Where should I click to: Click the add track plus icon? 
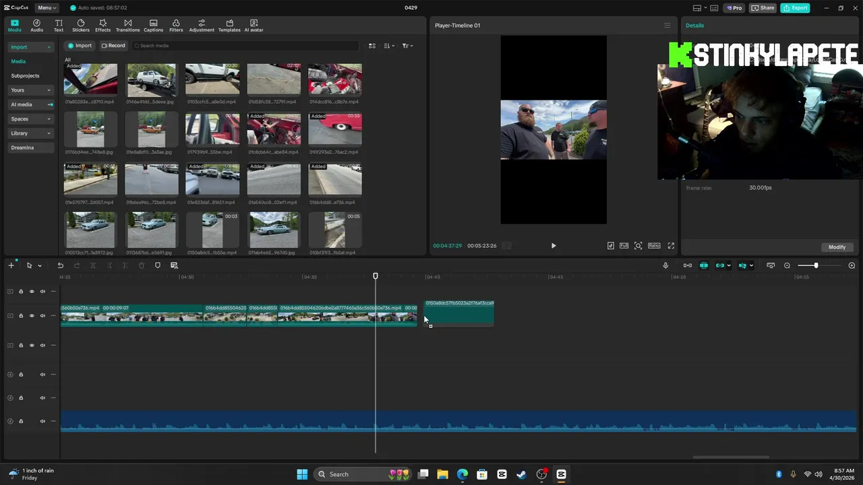[x=11, y=265]
